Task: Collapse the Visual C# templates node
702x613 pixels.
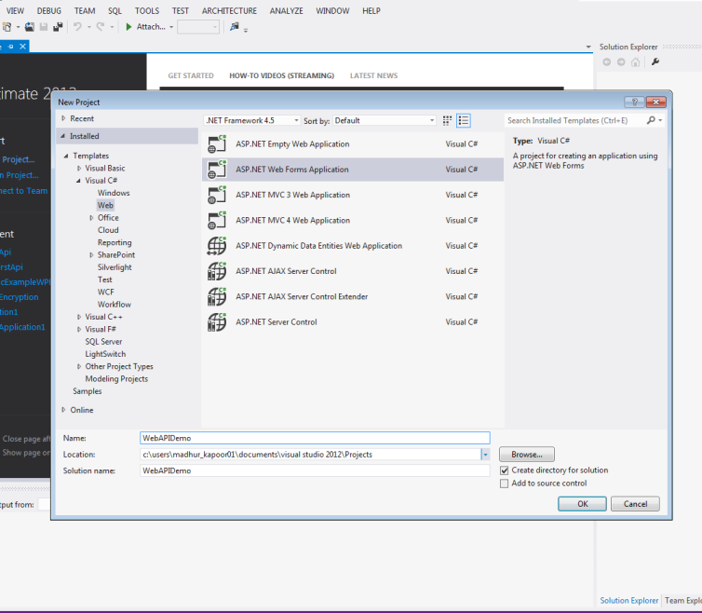Action: (78, 181)
